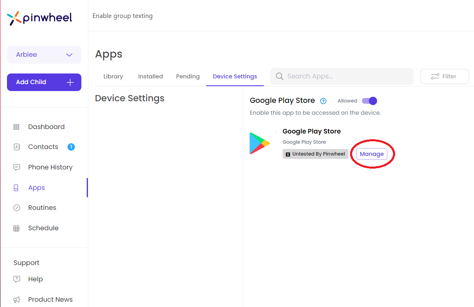474x307 pixels.
Task: Open the Google Play Store help tooltip
Action: click(x=323, y=100)
